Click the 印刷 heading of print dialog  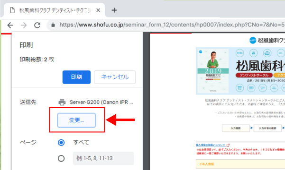click(26, 45)
